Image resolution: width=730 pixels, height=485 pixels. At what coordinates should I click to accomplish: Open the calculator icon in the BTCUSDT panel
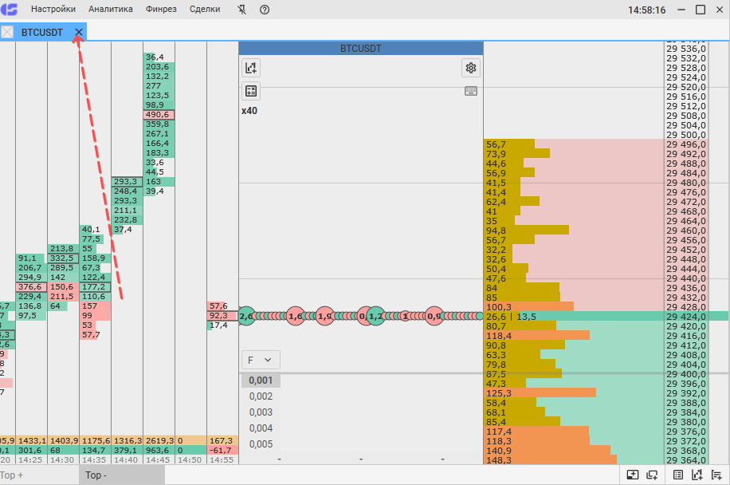coord(251,91)
